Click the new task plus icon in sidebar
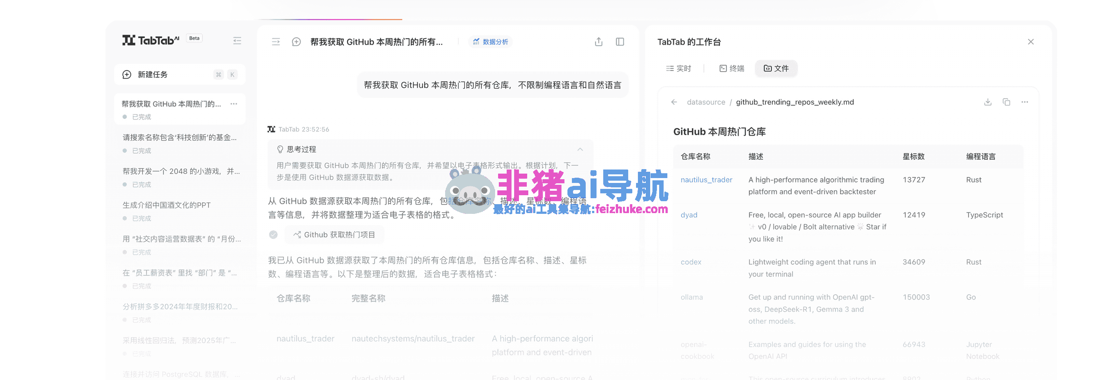Screen dimensions: 1114x380 pyautogui.click(x=127, y=75)
